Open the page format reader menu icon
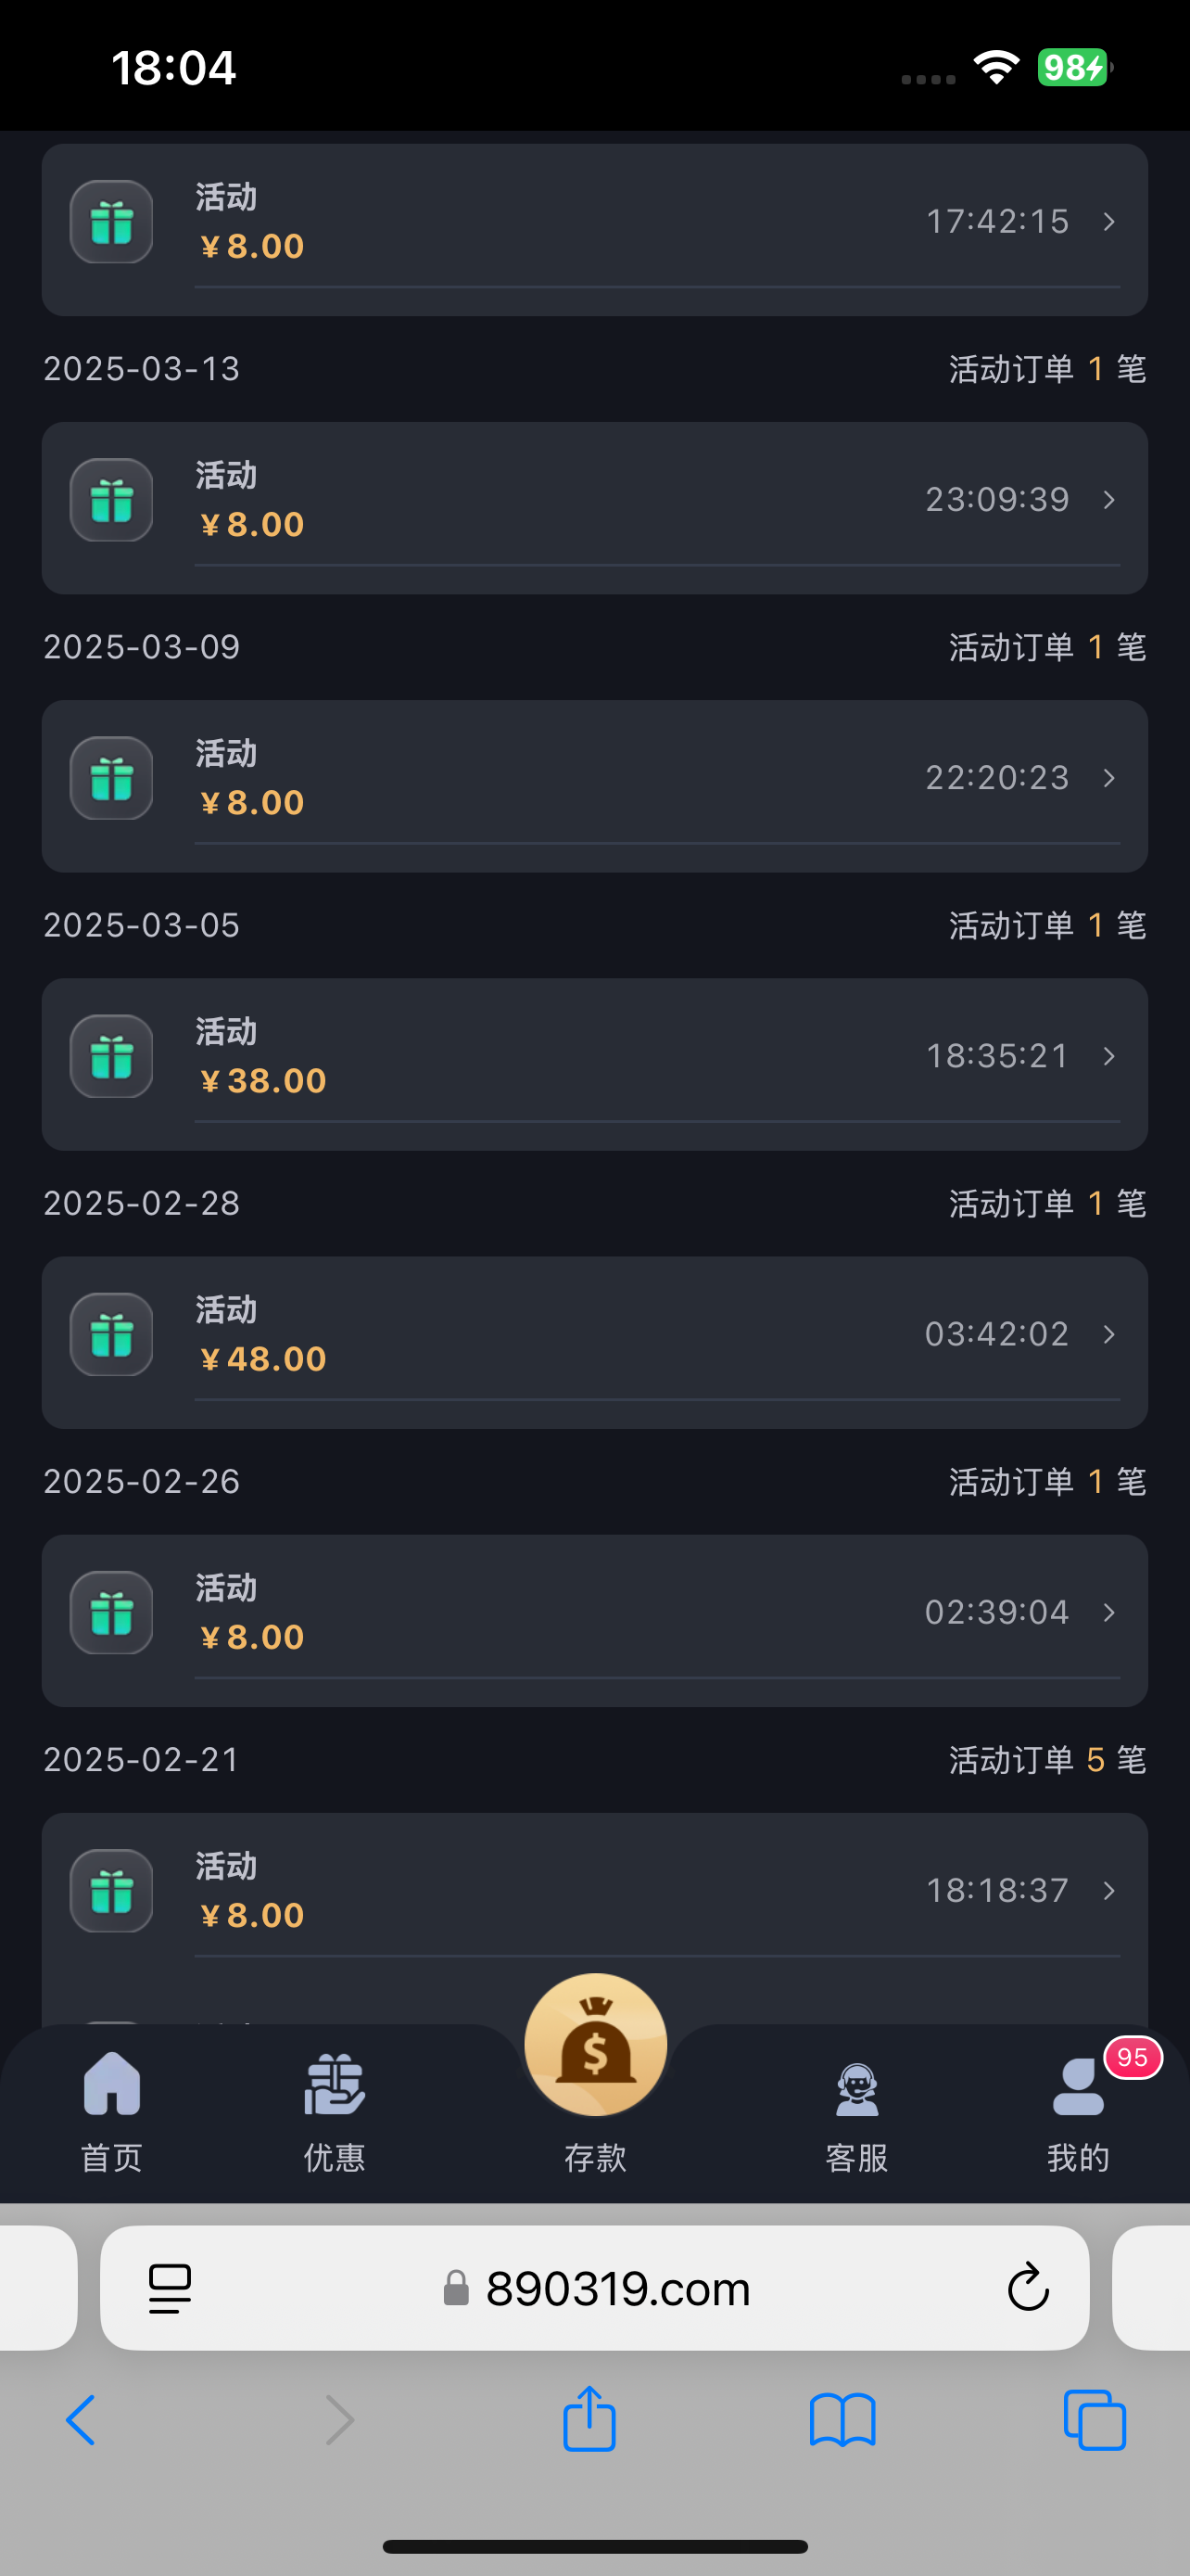This screenshot has width=1190, height=2576. [x=170, y=2288]
